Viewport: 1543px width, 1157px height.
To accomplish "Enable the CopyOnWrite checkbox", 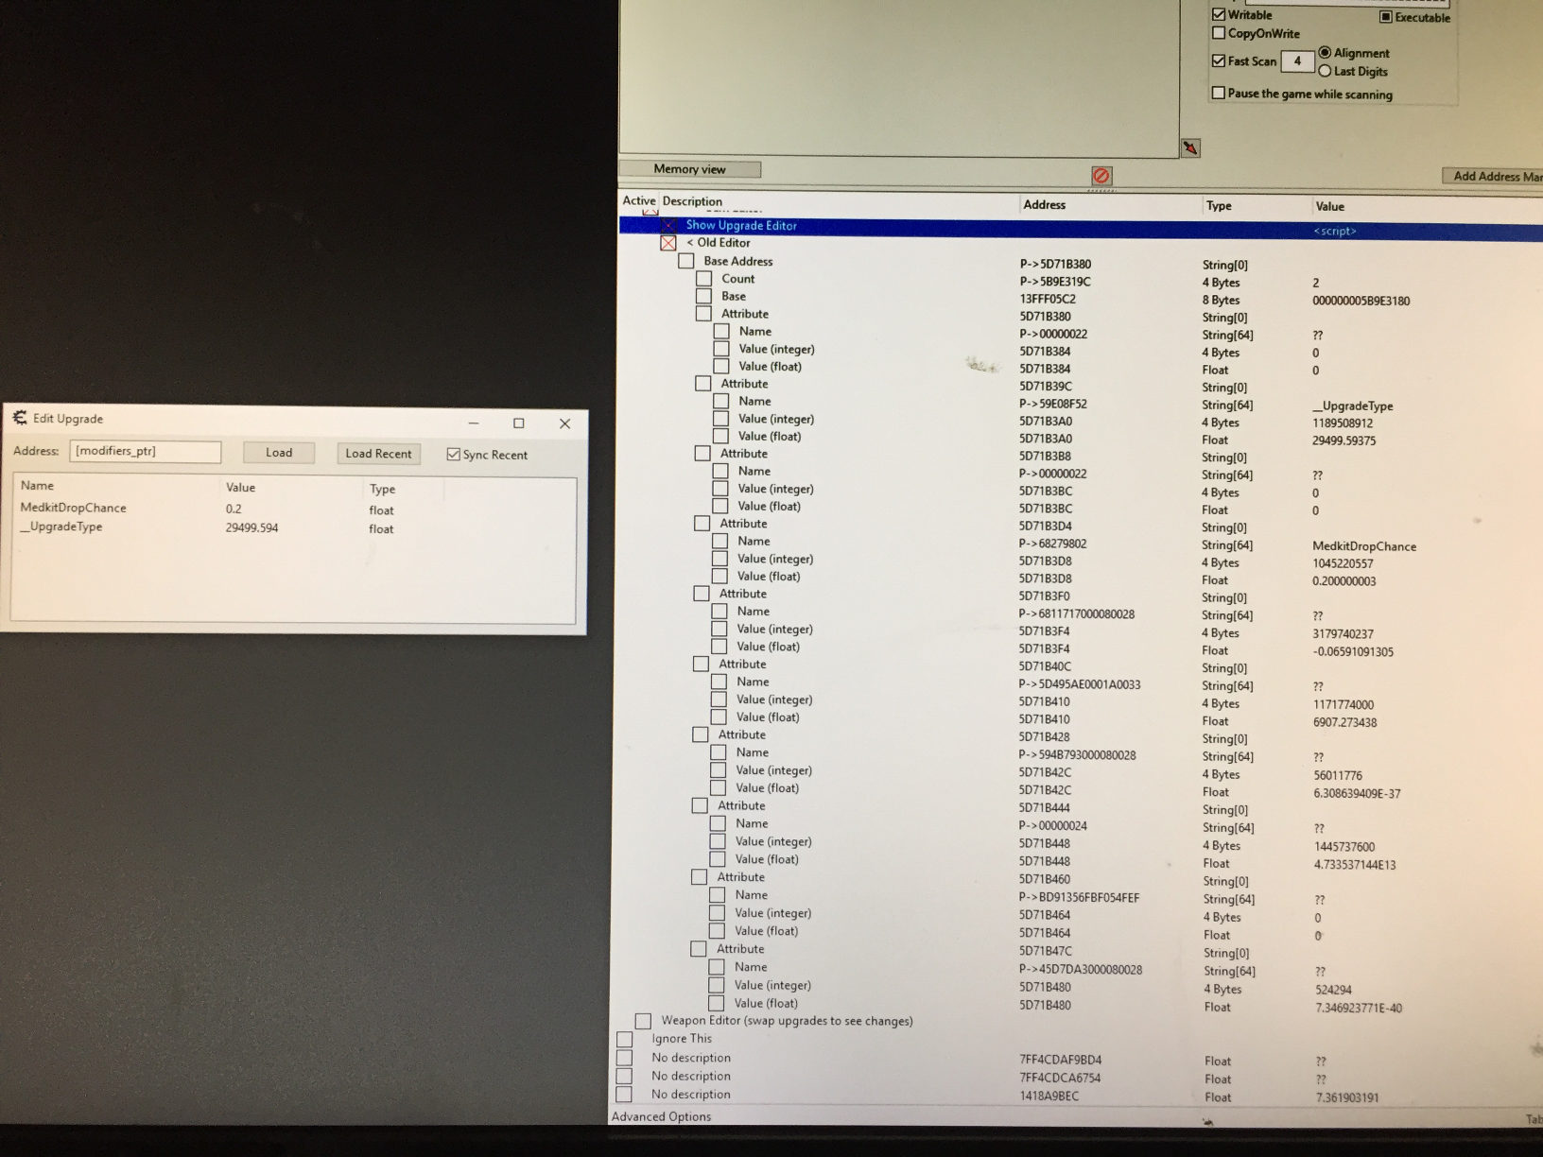I will (x=1219, y=33).
